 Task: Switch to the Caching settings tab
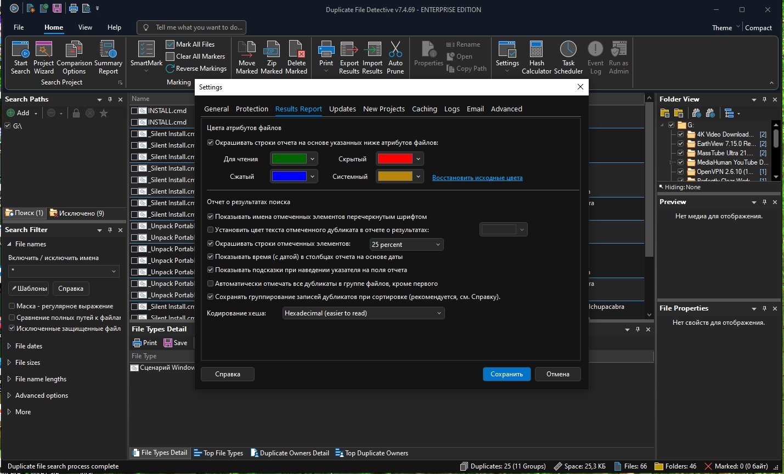(424, 109)
